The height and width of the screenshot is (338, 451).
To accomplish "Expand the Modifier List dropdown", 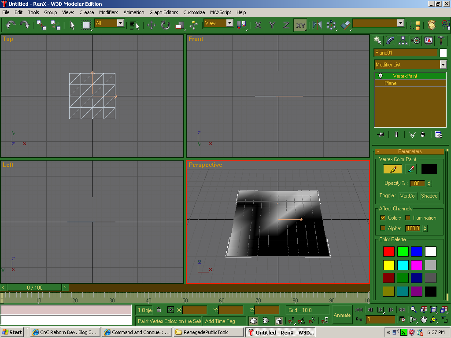I will [443, 65].
